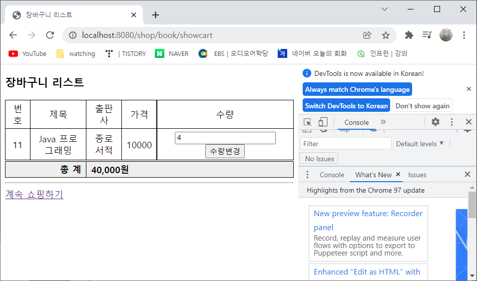Image resolution: width=477 pixels, height=281 pixels.
Task: Click the 장바구니 리스트 heading
Action: [44, 82]
